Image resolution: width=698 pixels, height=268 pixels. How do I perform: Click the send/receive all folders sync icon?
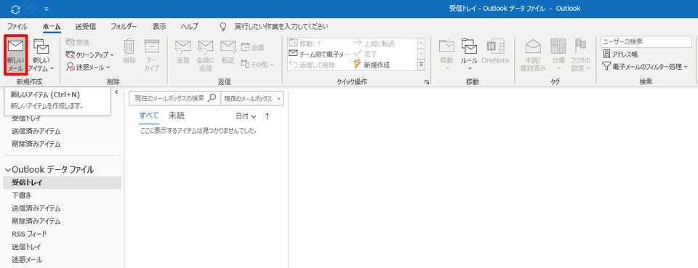tap(15, 9)
